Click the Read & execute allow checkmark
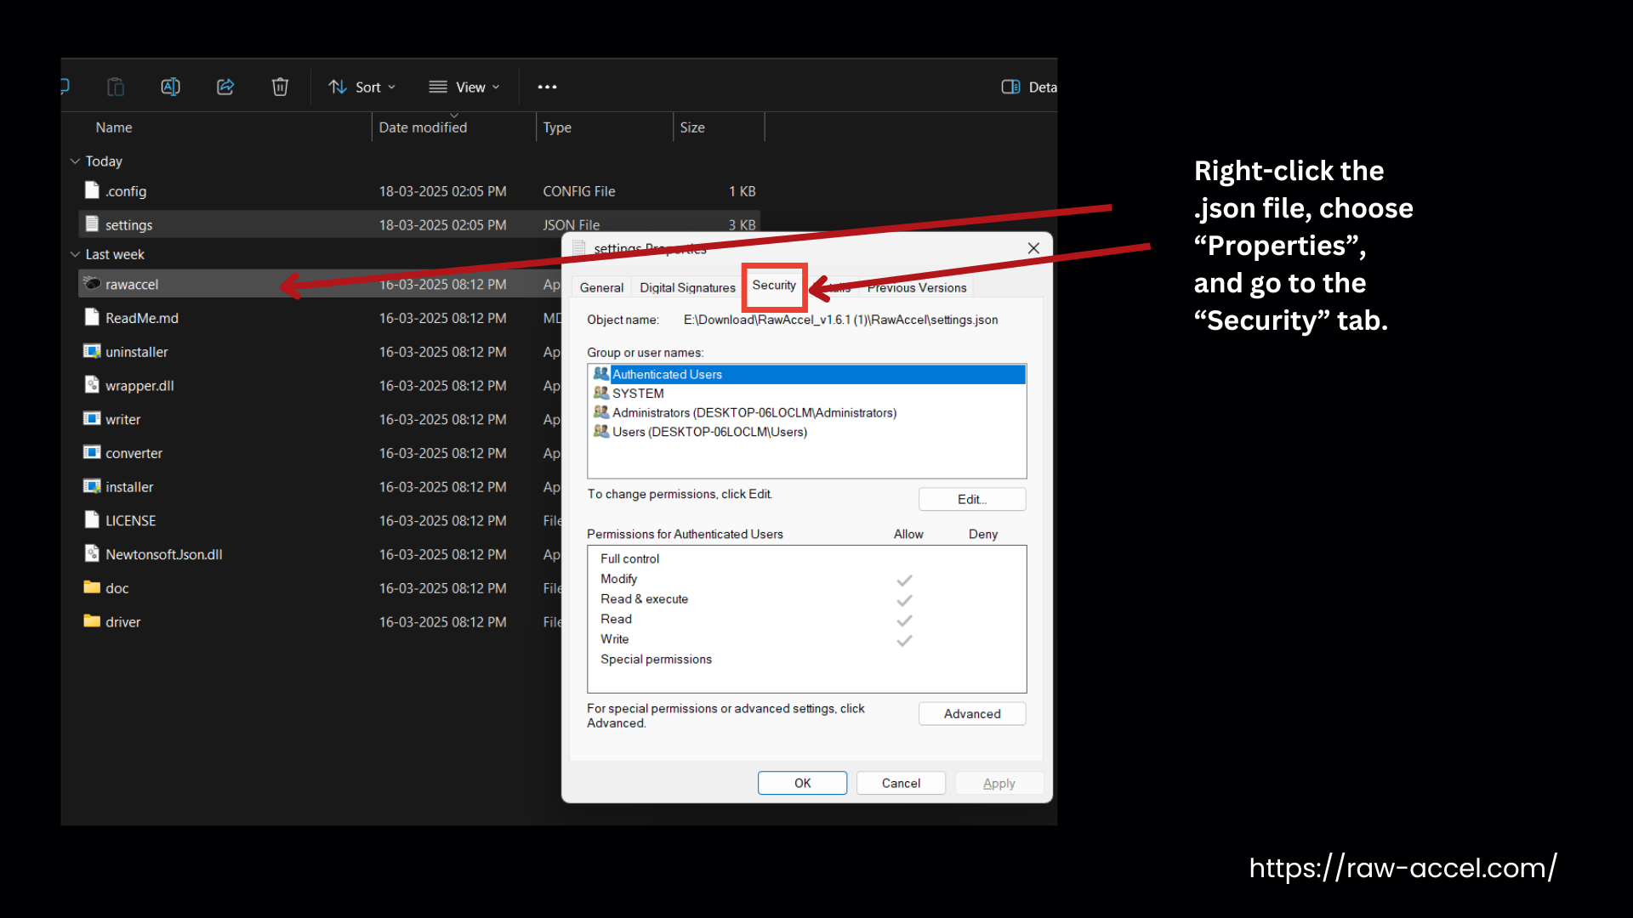 tap(904, 600)
